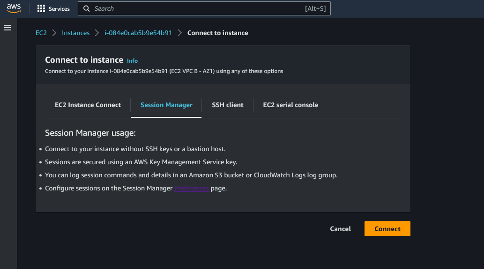The width and height of the screenshot is (484, 269).
Task: Open the Session Manager Preferences link
Action: click(x=192, y=188)
